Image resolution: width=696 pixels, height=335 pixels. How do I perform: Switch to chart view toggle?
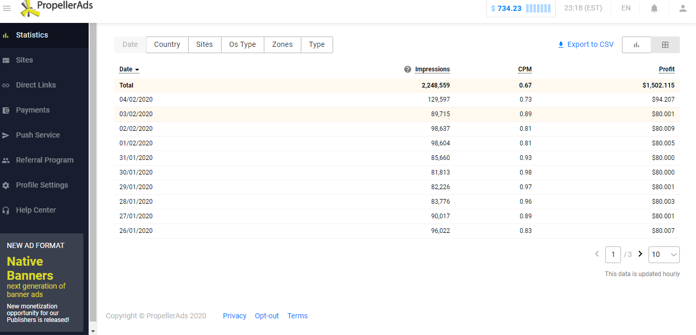637,45
